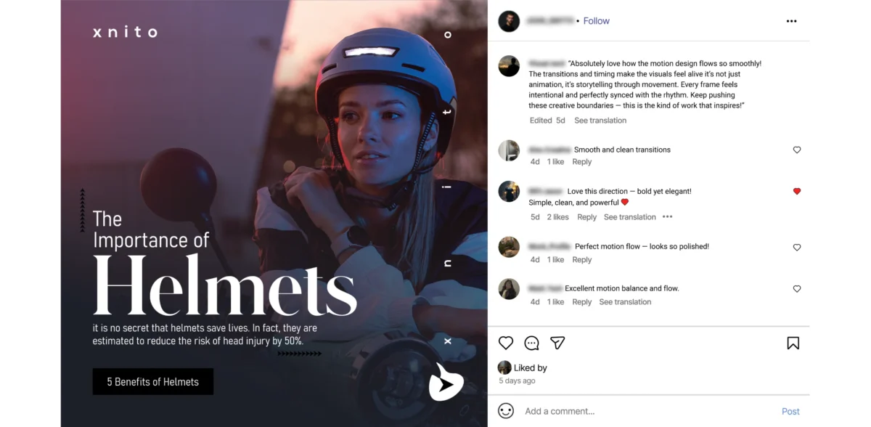Screen dimensions: 871x427
Task: Open the emoji picker smiley icon
Action: (506, 411)
